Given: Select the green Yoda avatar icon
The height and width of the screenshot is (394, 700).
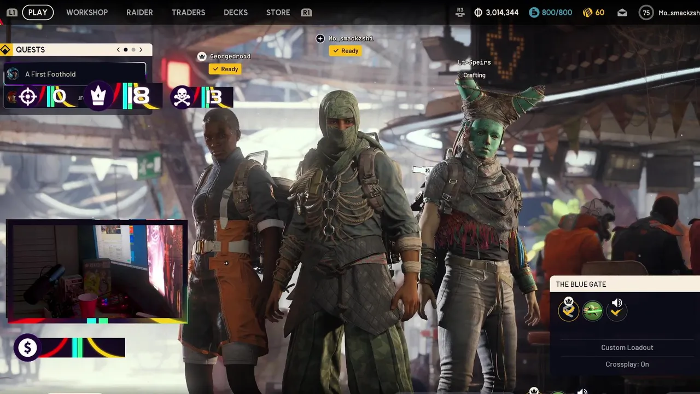Looking at the screenshot, I should (x=593, y=311).
